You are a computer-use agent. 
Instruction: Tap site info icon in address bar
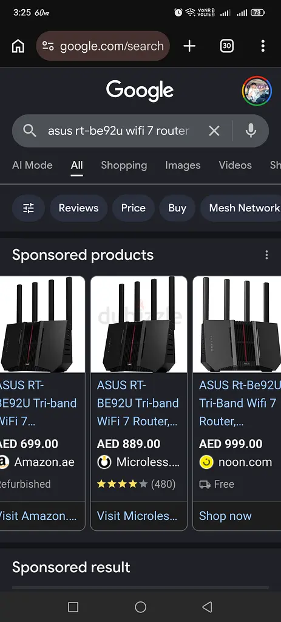(x=48, y=46)
